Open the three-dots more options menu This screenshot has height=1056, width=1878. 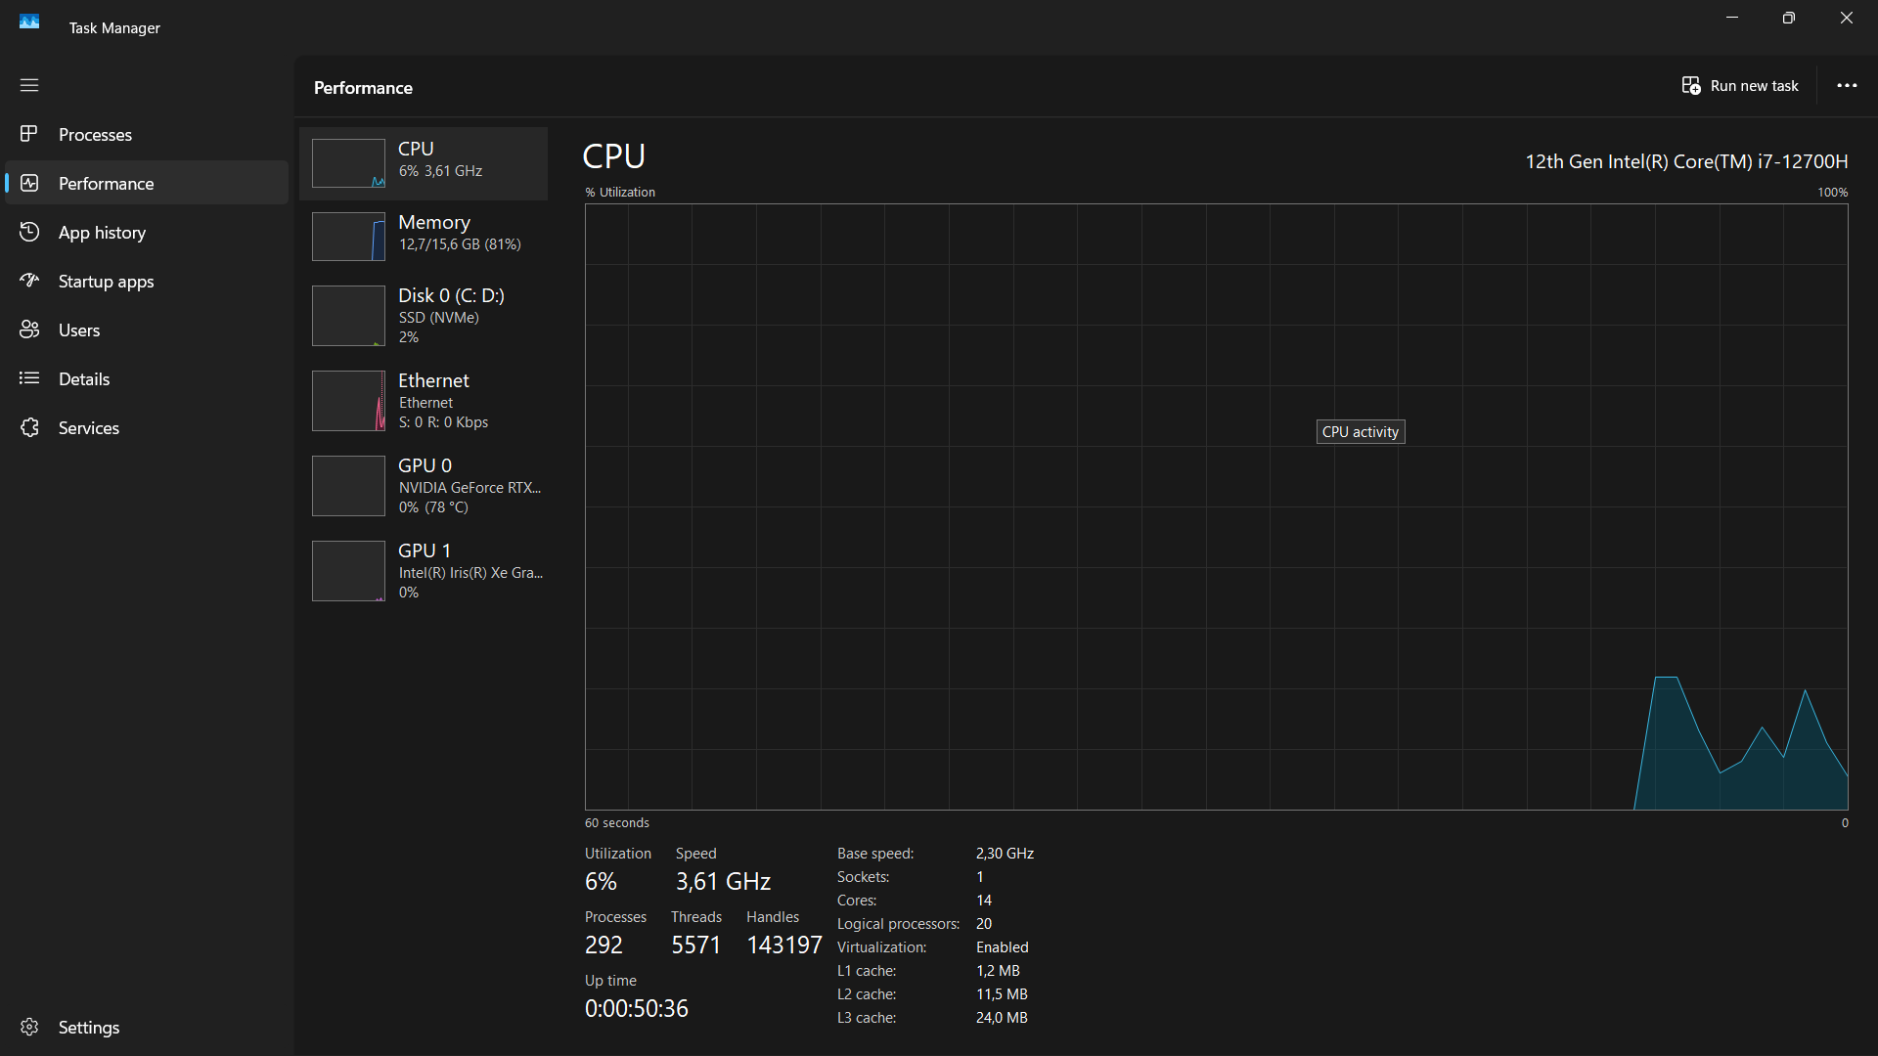point(1847,86)
